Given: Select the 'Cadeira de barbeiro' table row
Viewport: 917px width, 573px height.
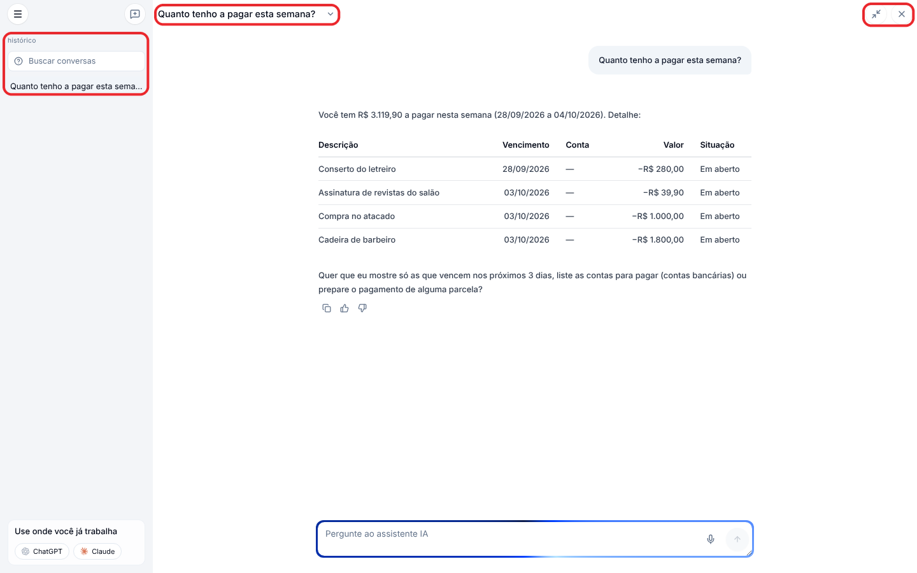Looking at the screenshot, I should tap(535, 240).
